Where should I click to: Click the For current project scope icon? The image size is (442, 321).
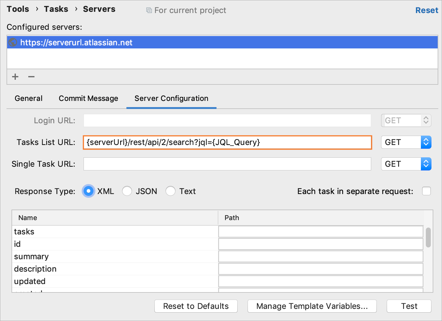[148, 10]
